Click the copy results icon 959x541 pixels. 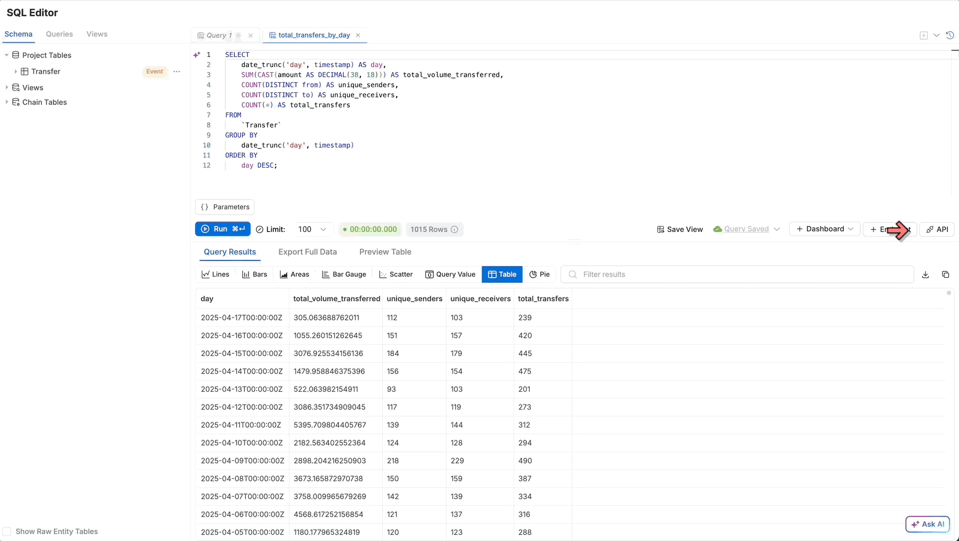946,274
